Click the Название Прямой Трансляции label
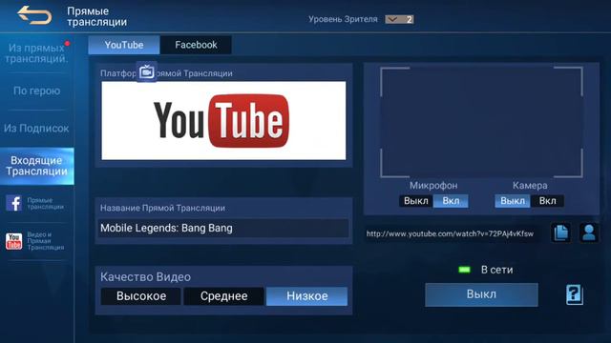 (162, 208)
